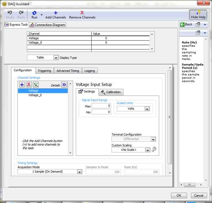
Task: Click the Undo toolbar button
Action: (10, 15)
